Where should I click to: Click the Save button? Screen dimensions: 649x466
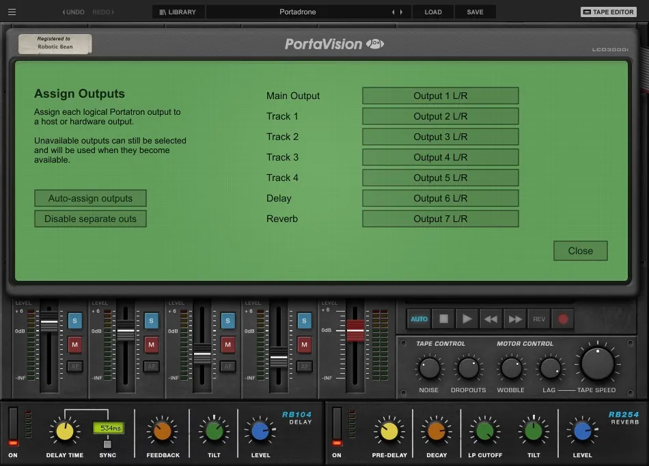[x=475, y=12]
